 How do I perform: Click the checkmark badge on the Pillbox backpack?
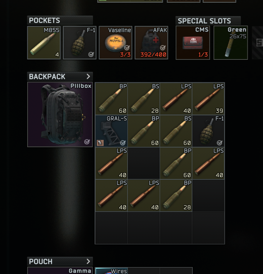coord(87,142)
